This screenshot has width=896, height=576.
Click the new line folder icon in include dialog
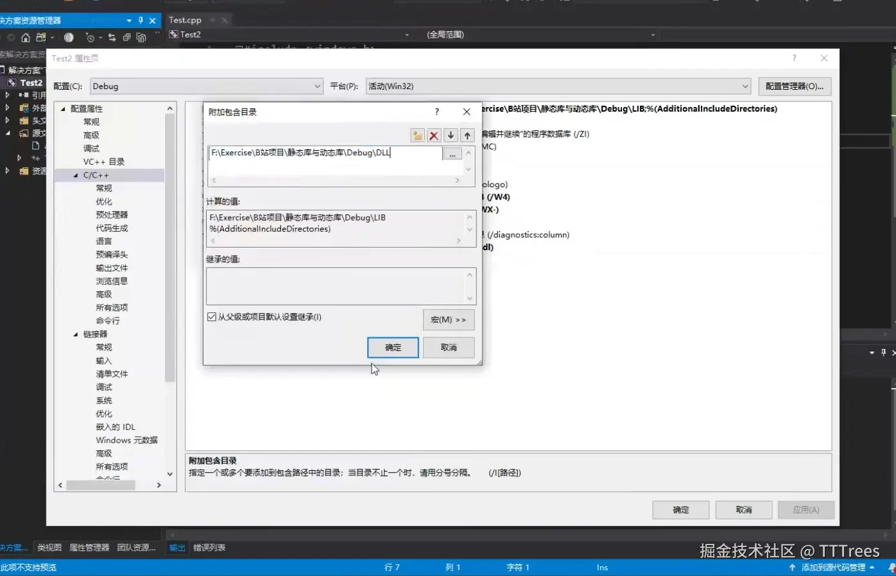pos(417,135)
